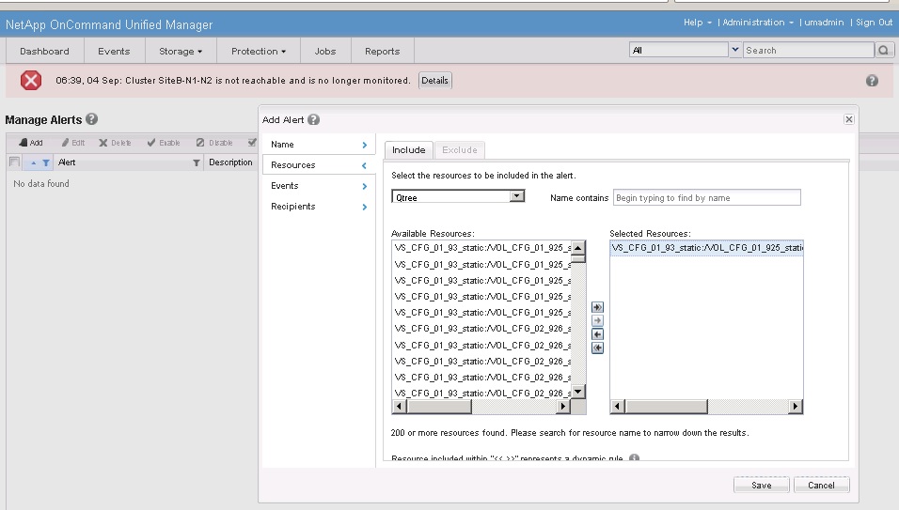The width and height of the screenshot is (899, 510).
Task: Open the Qtree resource type dropdown
Action: (516, 196)
